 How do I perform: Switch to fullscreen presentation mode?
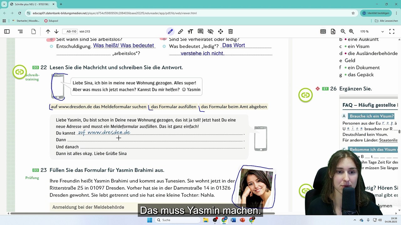[392, 32]
